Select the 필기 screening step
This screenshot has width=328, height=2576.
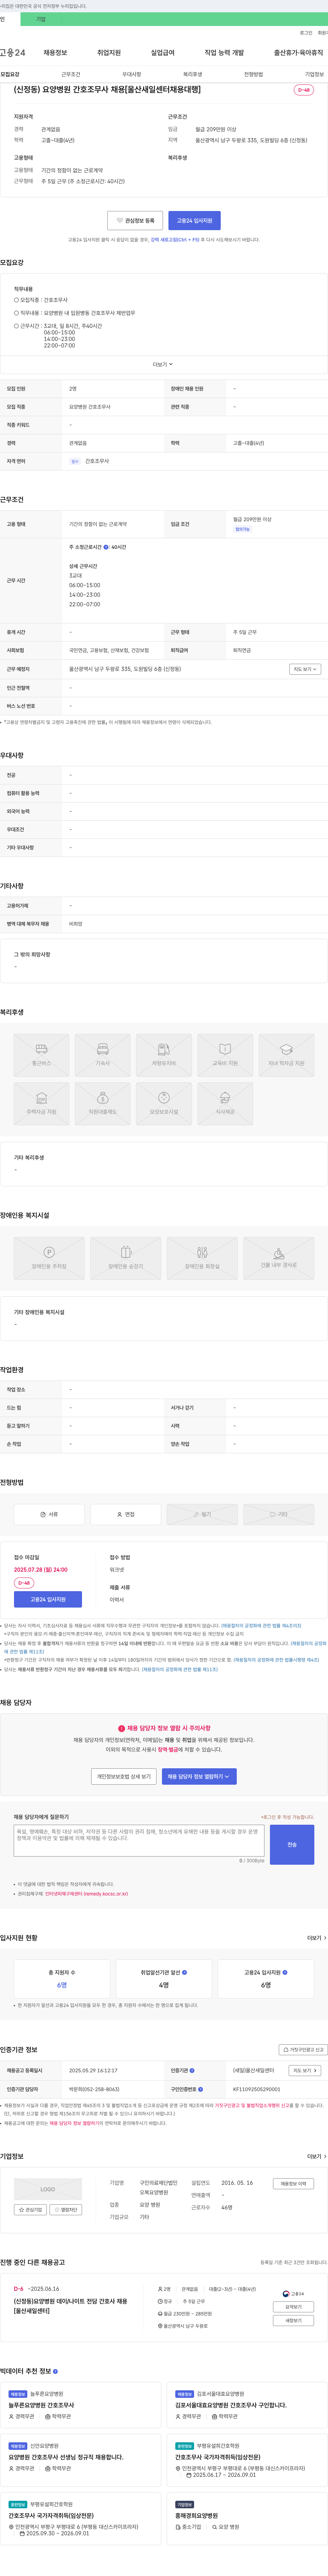tap(202, 1514)
